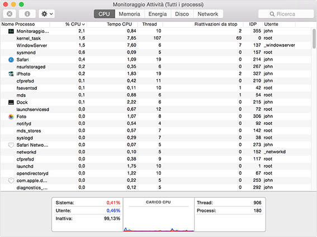Viewport: 317px width, 237px height.
Task: Click Sistema value 0,41%
Action: point(113,203)
